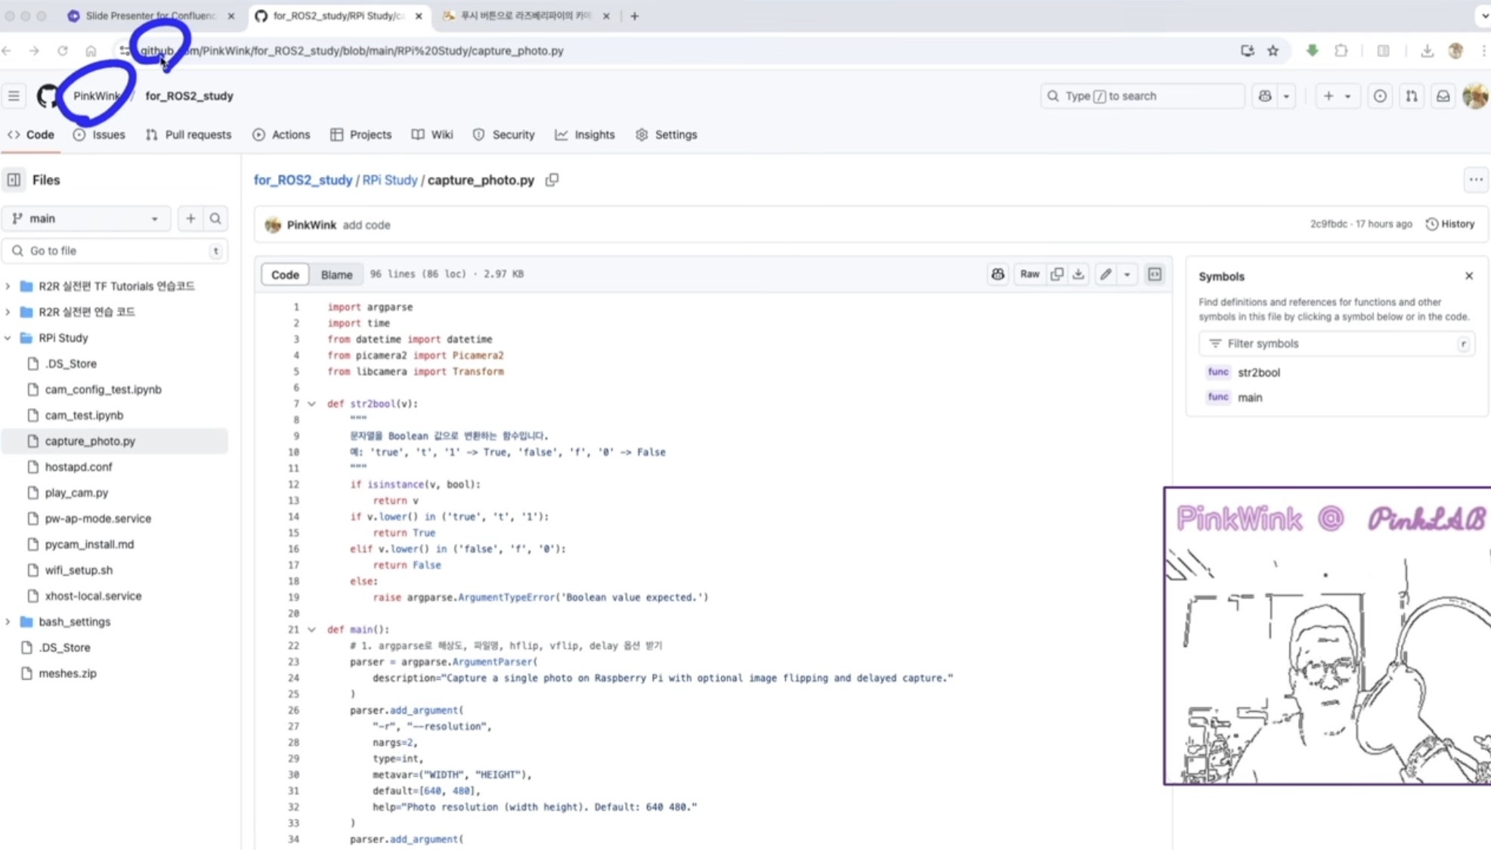Click the pencil edit file icon

[x=1106, y=274]
